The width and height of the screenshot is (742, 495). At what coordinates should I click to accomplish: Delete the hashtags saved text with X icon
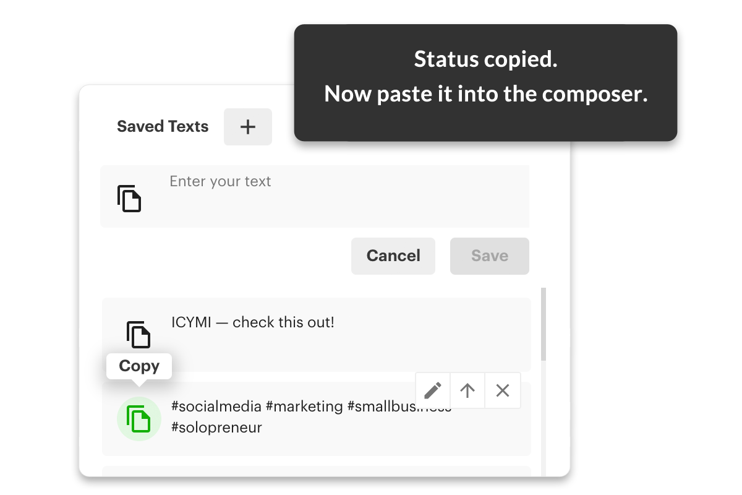pos(503,390)
